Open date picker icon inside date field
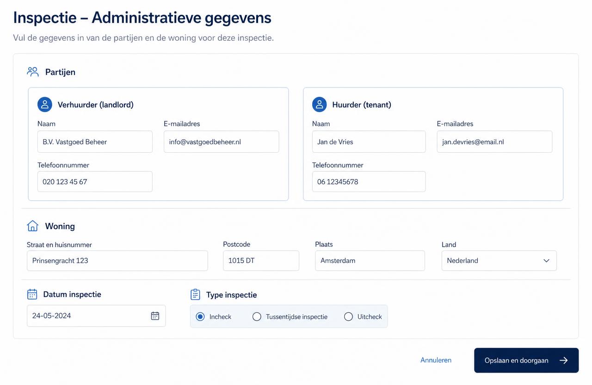The width and height of the screenshot is (592, 385). coord(155,316)
